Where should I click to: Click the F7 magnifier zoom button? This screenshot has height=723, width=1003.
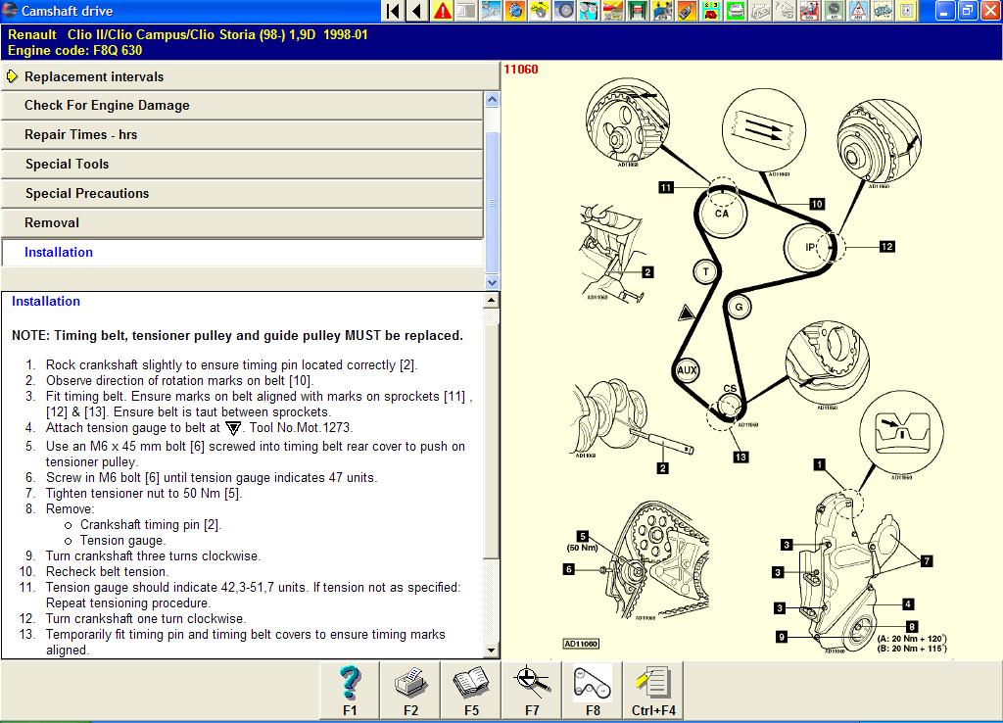click(x=532, y=690)
